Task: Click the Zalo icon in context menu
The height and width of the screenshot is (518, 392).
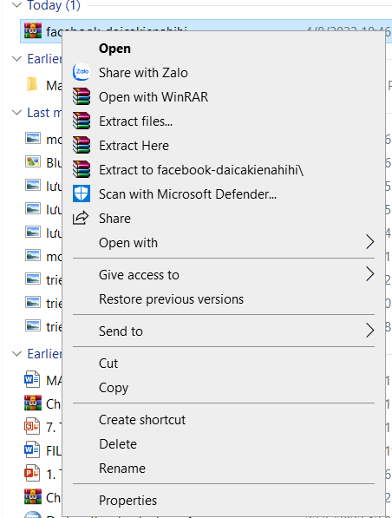Action: (82, 72)
